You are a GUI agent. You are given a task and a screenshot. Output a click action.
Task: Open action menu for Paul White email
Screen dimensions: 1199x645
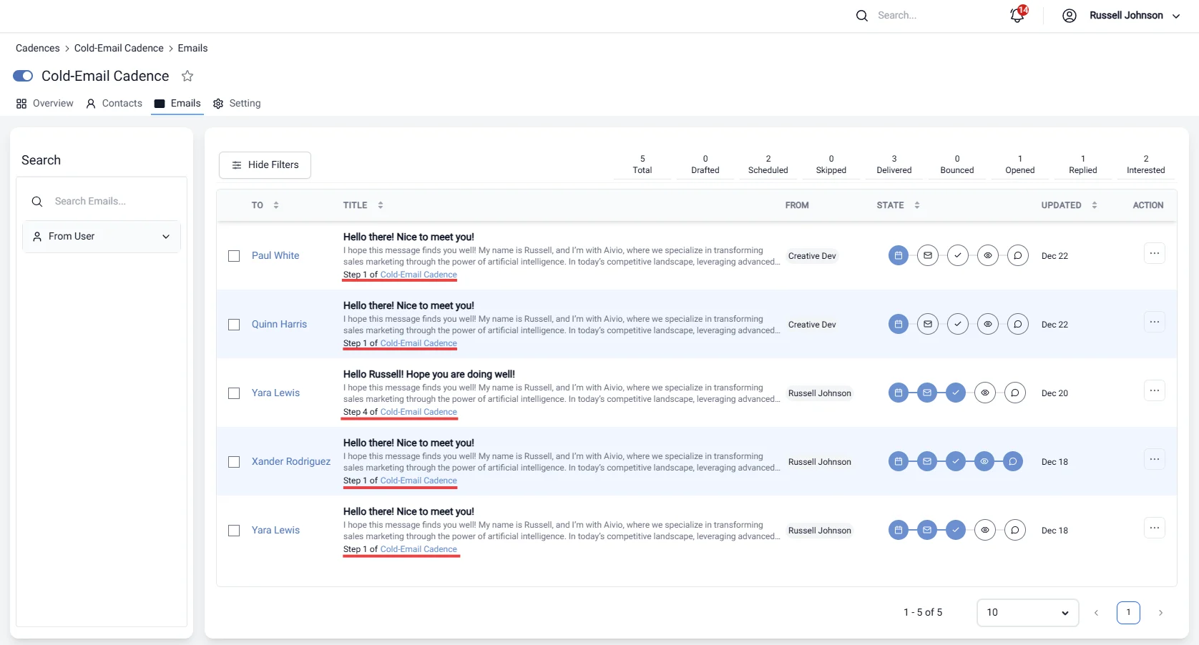click(x=1155, y=253)
